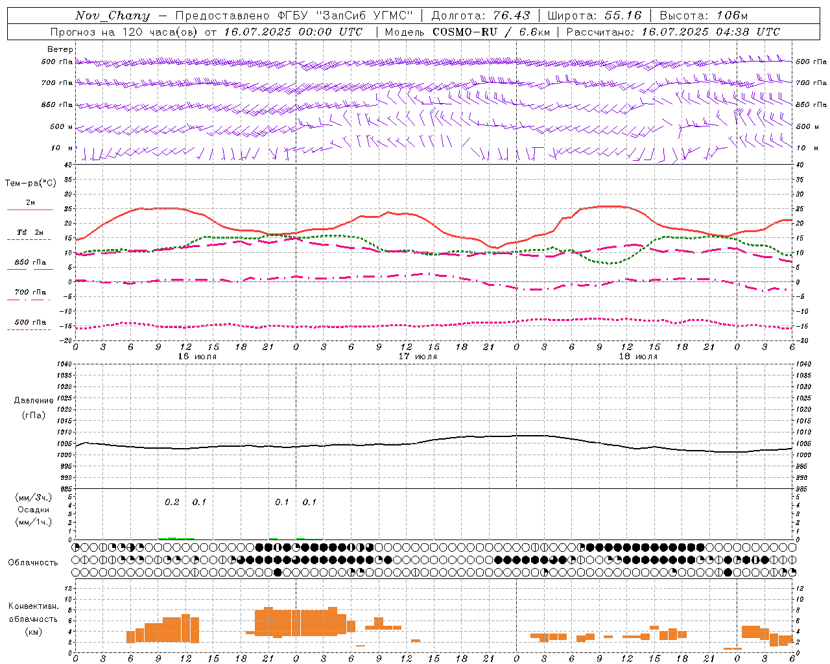Click '700 гПа' in the temperature legend

coord(30,292)
